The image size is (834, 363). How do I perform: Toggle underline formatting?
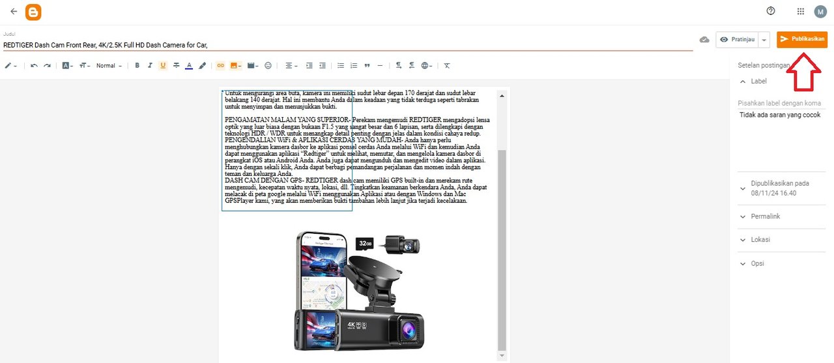point(163,66)
